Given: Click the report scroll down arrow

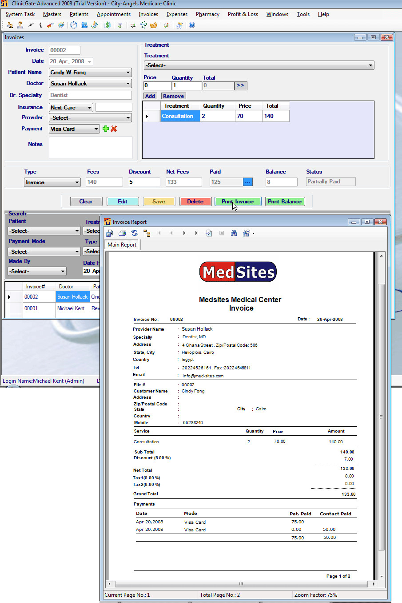Looking at the screenshot, I should click(381, 576).
